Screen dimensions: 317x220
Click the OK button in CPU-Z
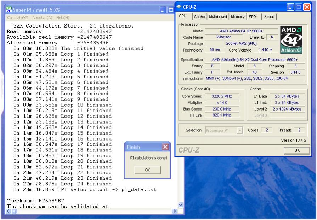tap(297, 150)
